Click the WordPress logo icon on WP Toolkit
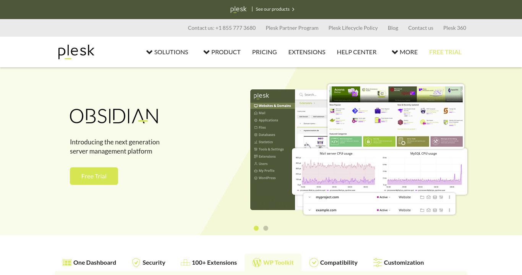This screenshot has width=522, height=275. 257,262
